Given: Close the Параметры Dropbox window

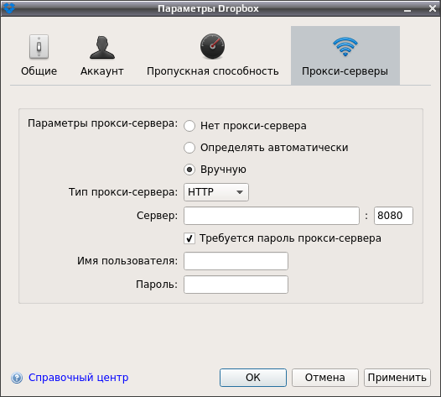Looking at the screenshot, I should (x=433, y=8).
